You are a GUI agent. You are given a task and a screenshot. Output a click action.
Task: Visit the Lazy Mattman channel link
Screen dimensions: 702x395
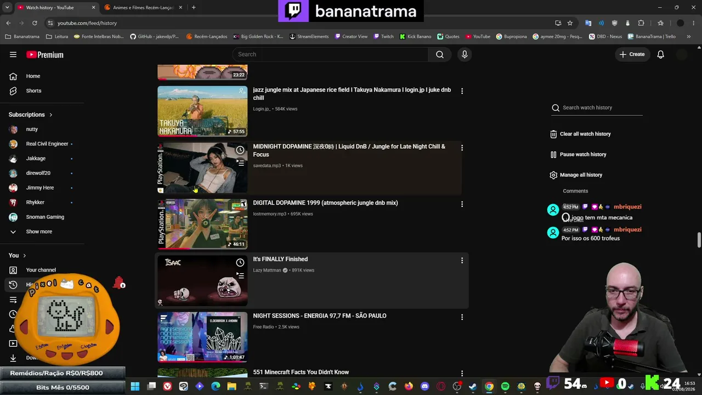pyautogui.click(x=267, y=270)
